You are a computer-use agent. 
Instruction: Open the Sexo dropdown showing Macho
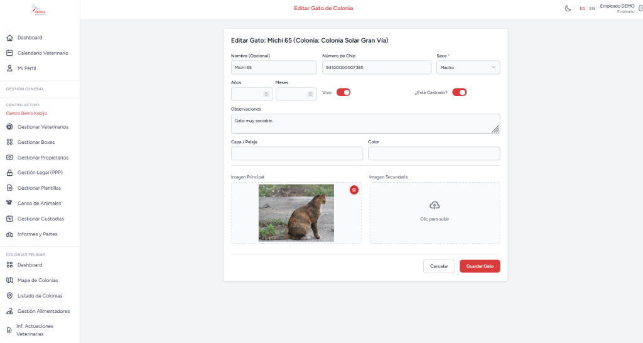click(x=468, y=67)
